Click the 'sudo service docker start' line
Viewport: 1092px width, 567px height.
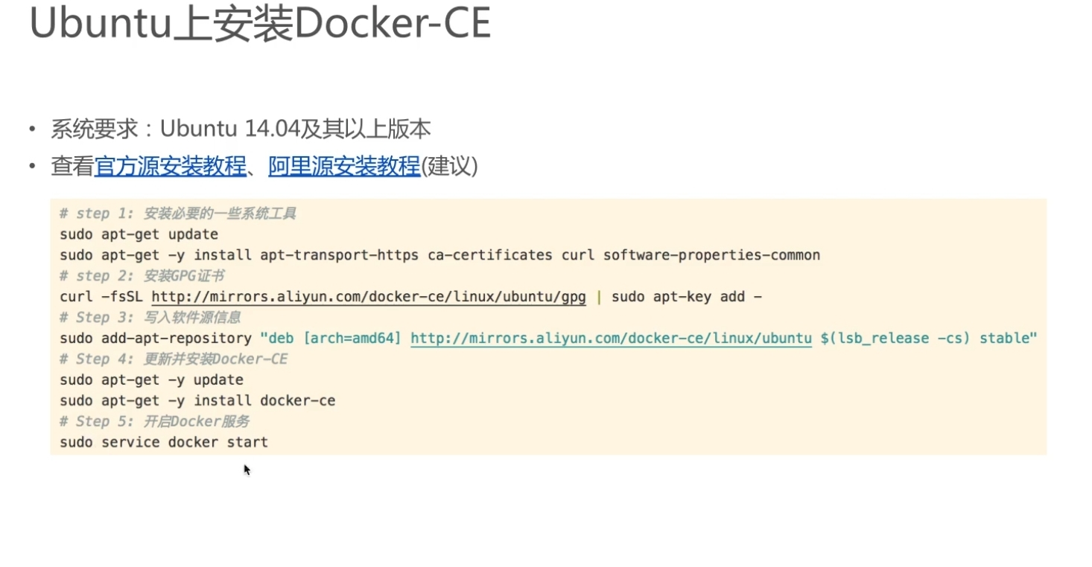(164, 442)
